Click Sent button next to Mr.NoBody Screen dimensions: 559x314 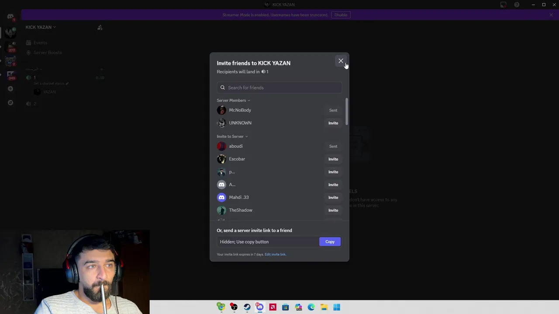[333, 110]
